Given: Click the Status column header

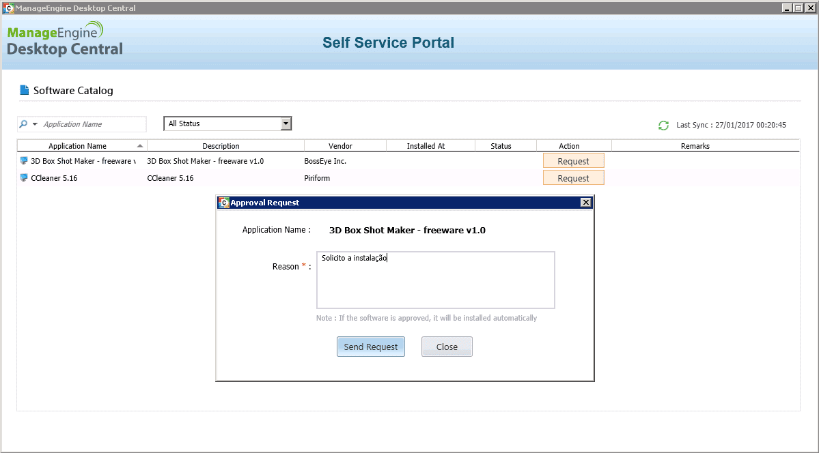Looking at the screenshot, I should 505,146.
